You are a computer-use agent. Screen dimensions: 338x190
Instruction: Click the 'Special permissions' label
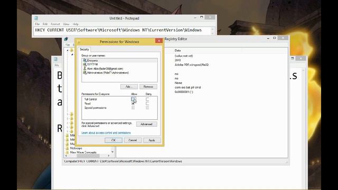click(x=95, y=108)
